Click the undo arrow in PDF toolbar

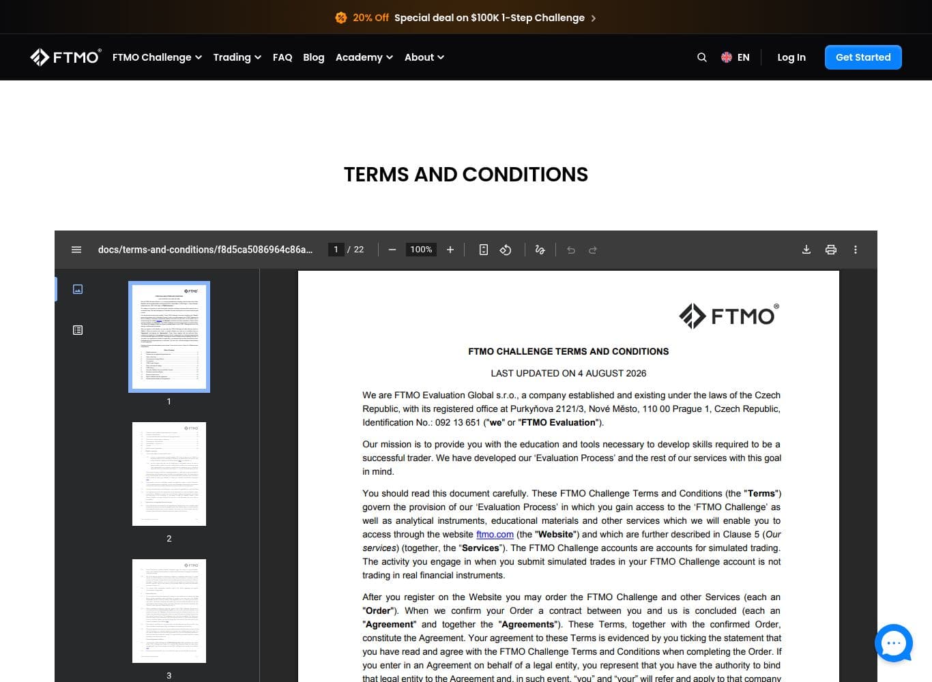pyautogui.click(x=571, y=250)
